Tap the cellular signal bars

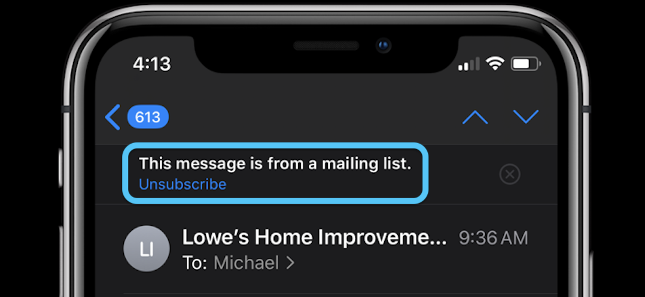(x=469, y=64)
